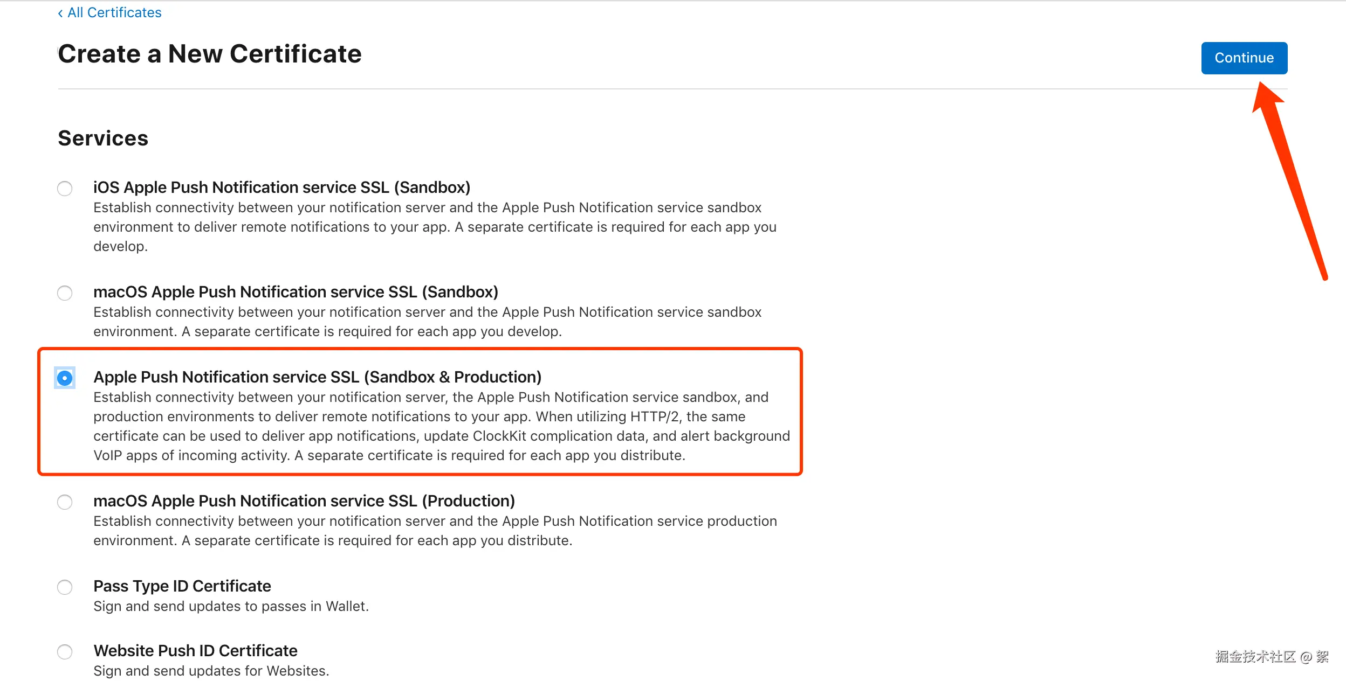Click 'Sign and send updates to passes' description

[x=231, y=607]
